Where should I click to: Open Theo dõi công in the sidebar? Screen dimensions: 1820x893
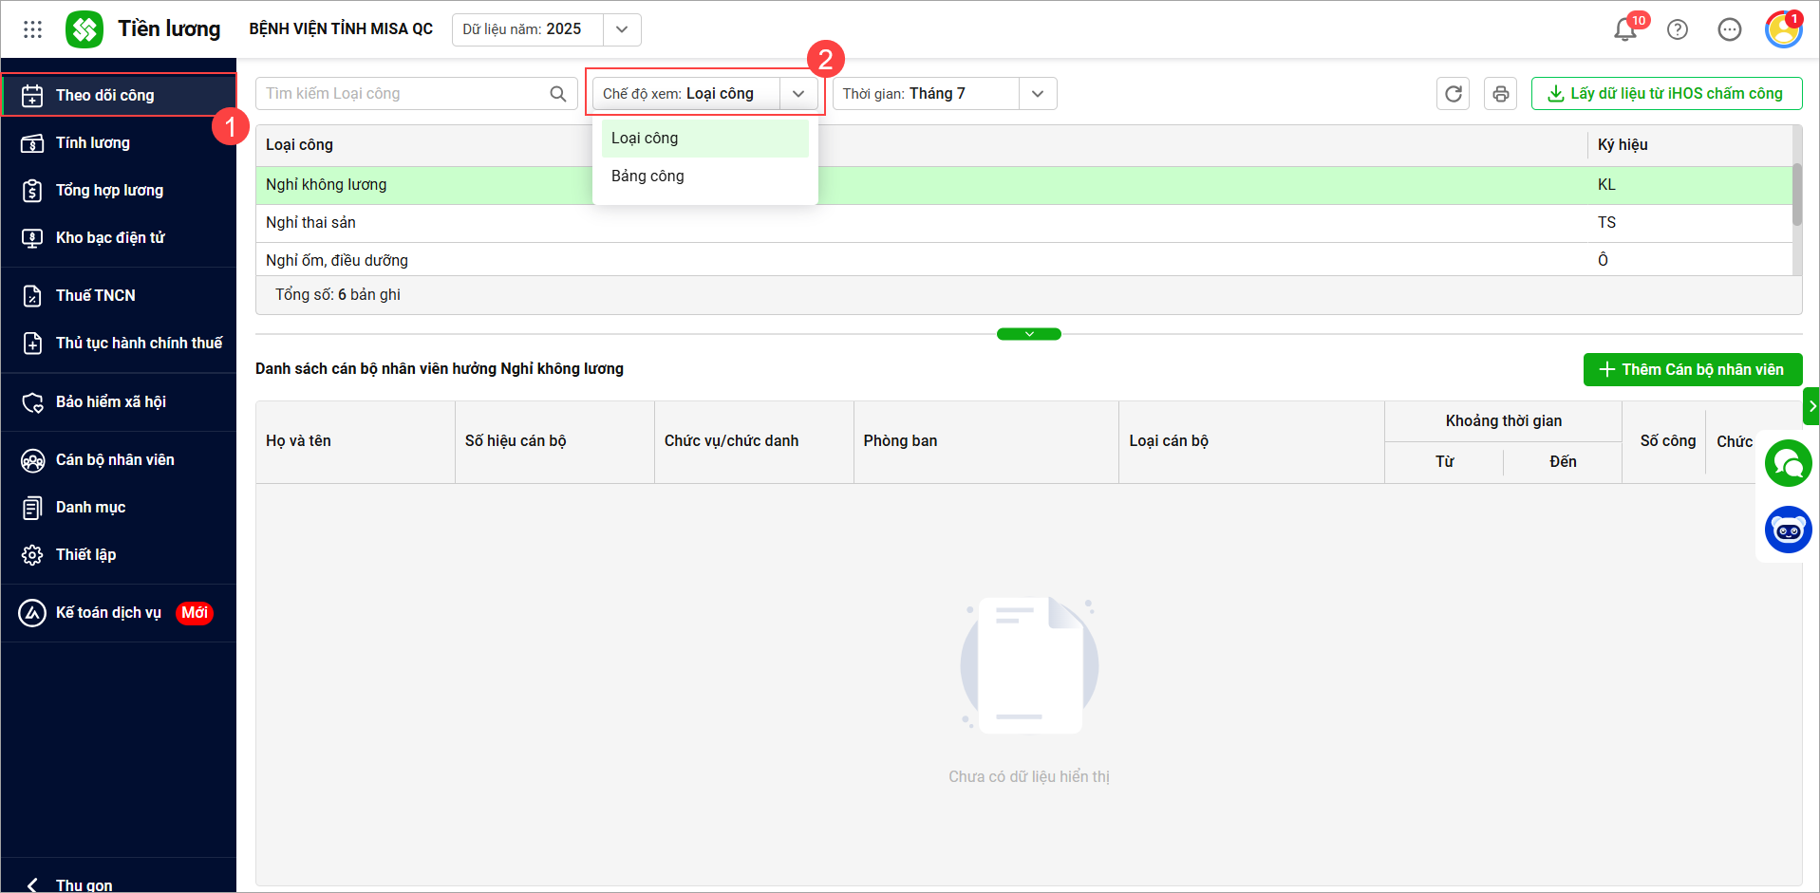[x=119, y=95]
